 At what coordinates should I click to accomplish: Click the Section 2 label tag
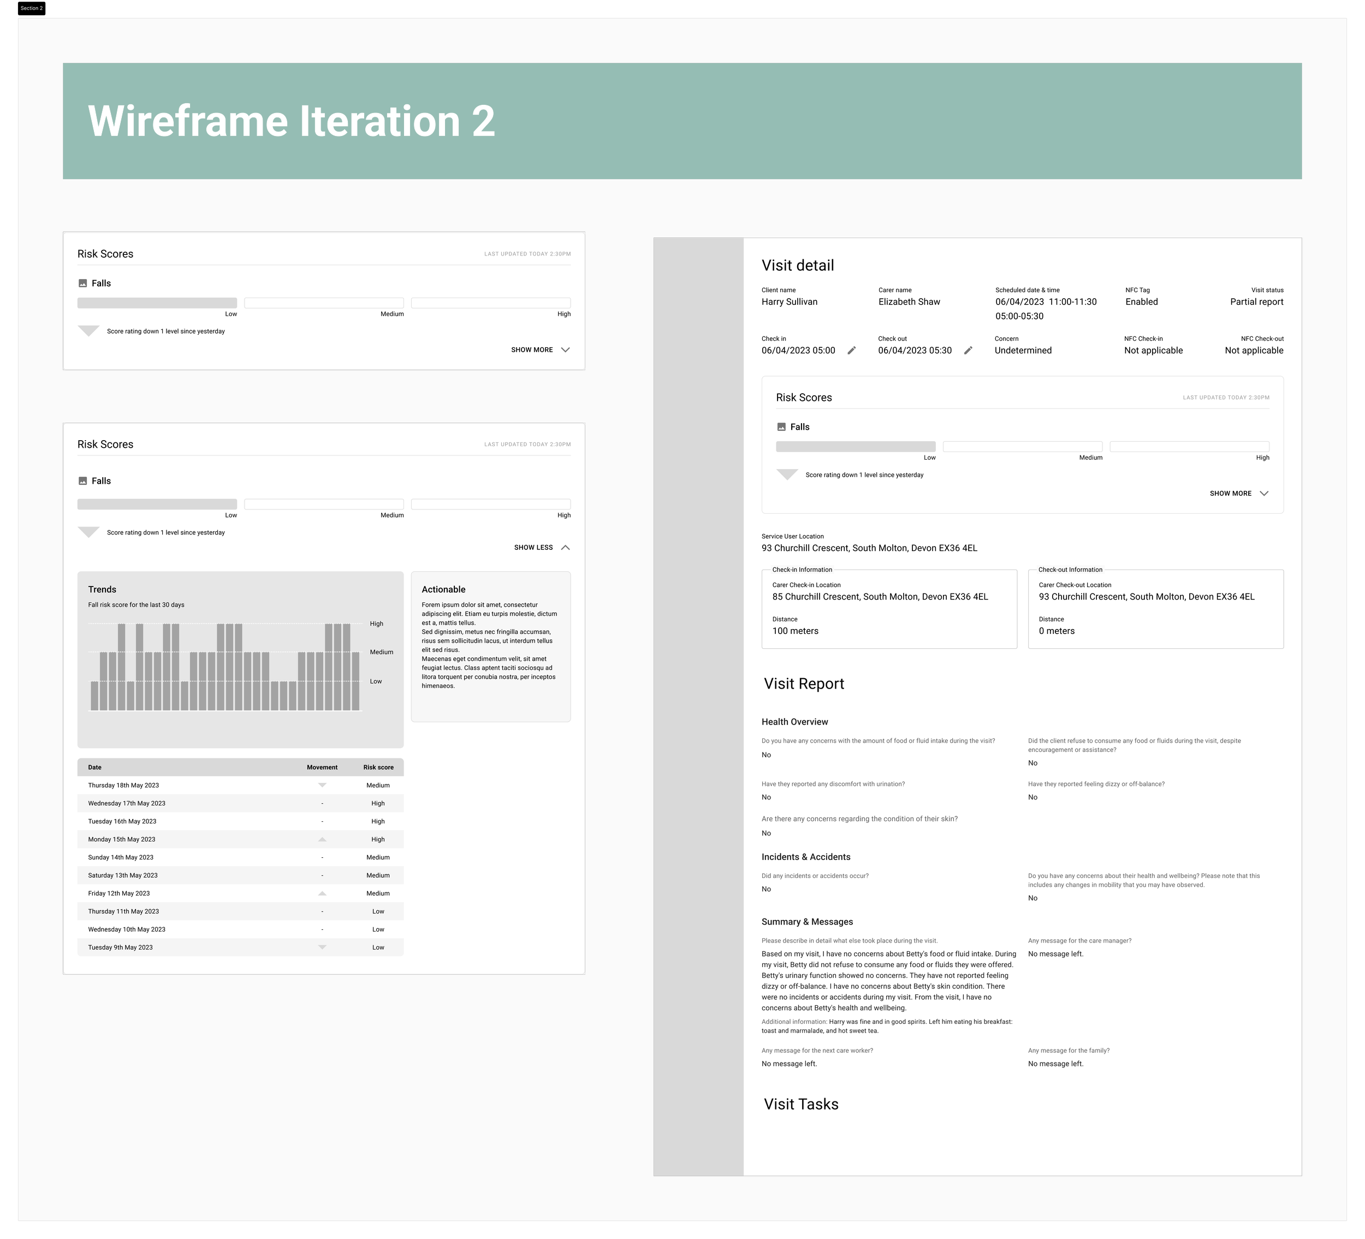click(31, 8)
